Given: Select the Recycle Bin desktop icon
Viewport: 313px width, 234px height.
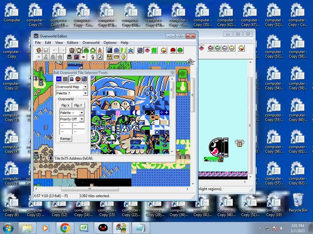Looking at the screenshot, I should (x=298, y=203).
